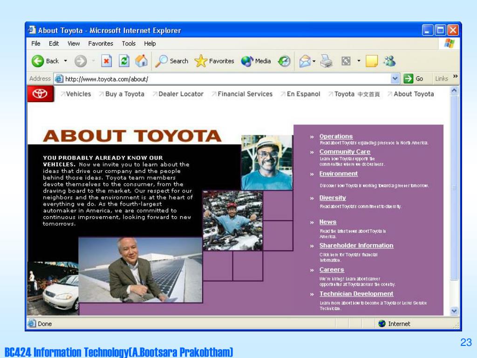Click the yellow Discuss note icon
The height and width of the screenshot is (358, 477).
pyautogui.click(x=371, y=61)
